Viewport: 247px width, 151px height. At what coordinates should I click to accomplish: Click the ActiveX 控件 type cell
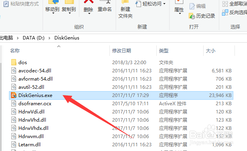173,103
